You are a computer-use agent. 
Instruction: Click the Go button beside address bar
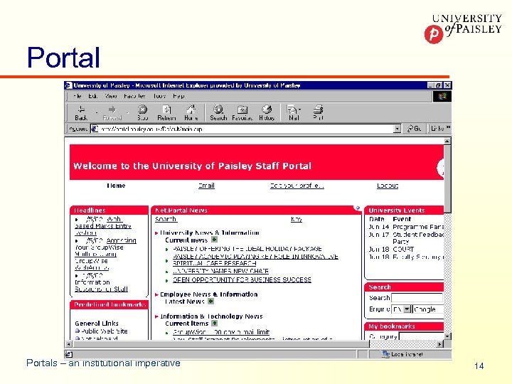[x=414, y=129]
